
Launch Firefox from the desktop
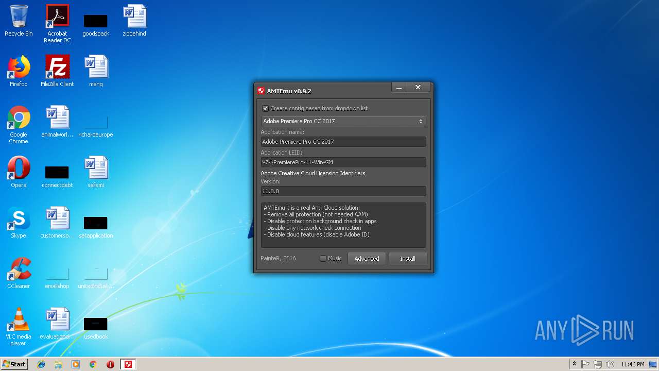(x=19, y=71)
